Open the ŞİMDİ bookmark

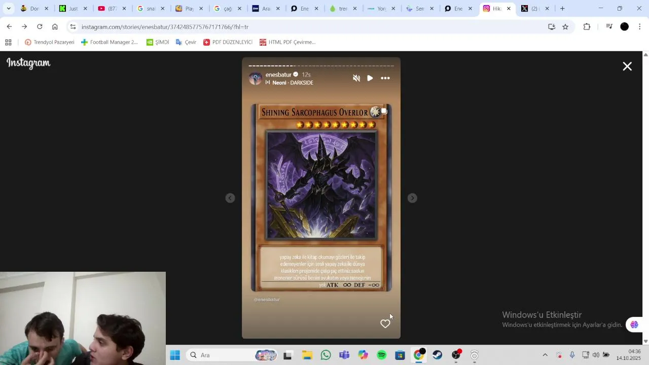pyautogui.click(x=158, y=42)
